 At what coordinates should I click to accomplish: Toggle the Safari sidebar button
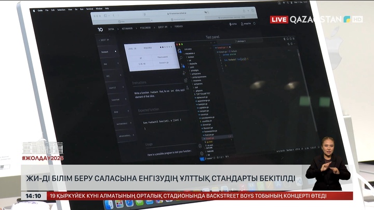pyautogui.click(x=105, y=16)
